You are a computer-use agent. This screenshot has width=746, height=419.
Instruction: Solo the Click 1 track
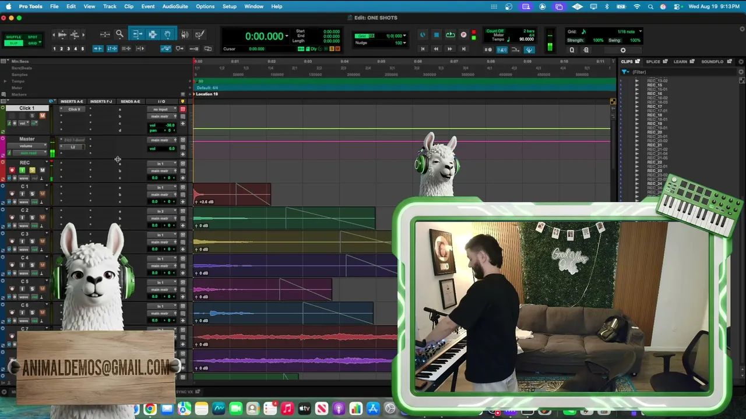pos(32,116)
